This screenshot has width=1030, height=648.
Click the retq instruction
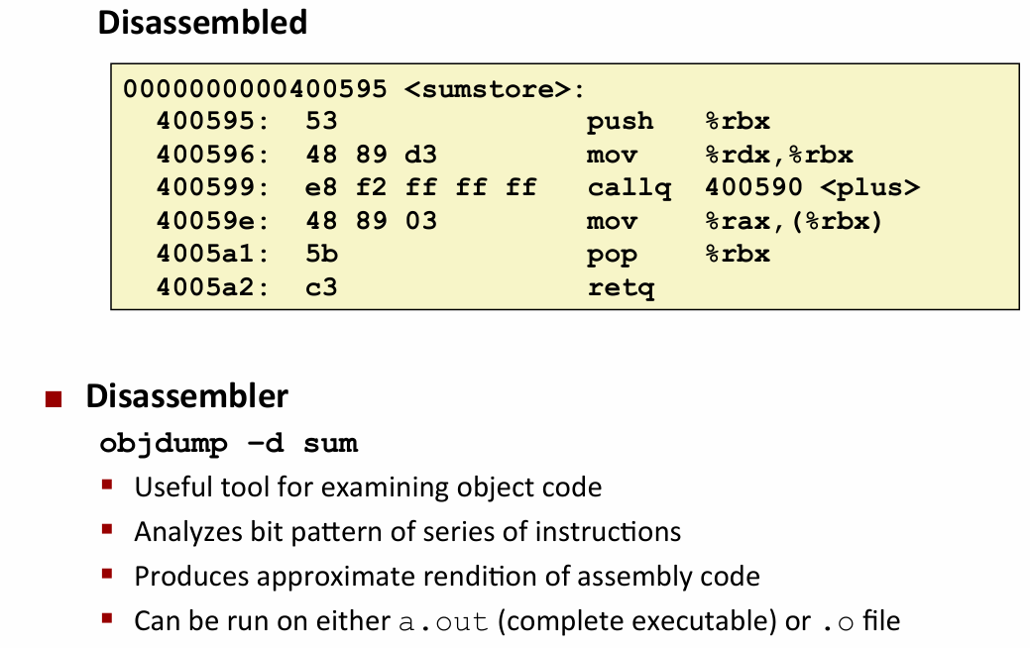(620, 287)
